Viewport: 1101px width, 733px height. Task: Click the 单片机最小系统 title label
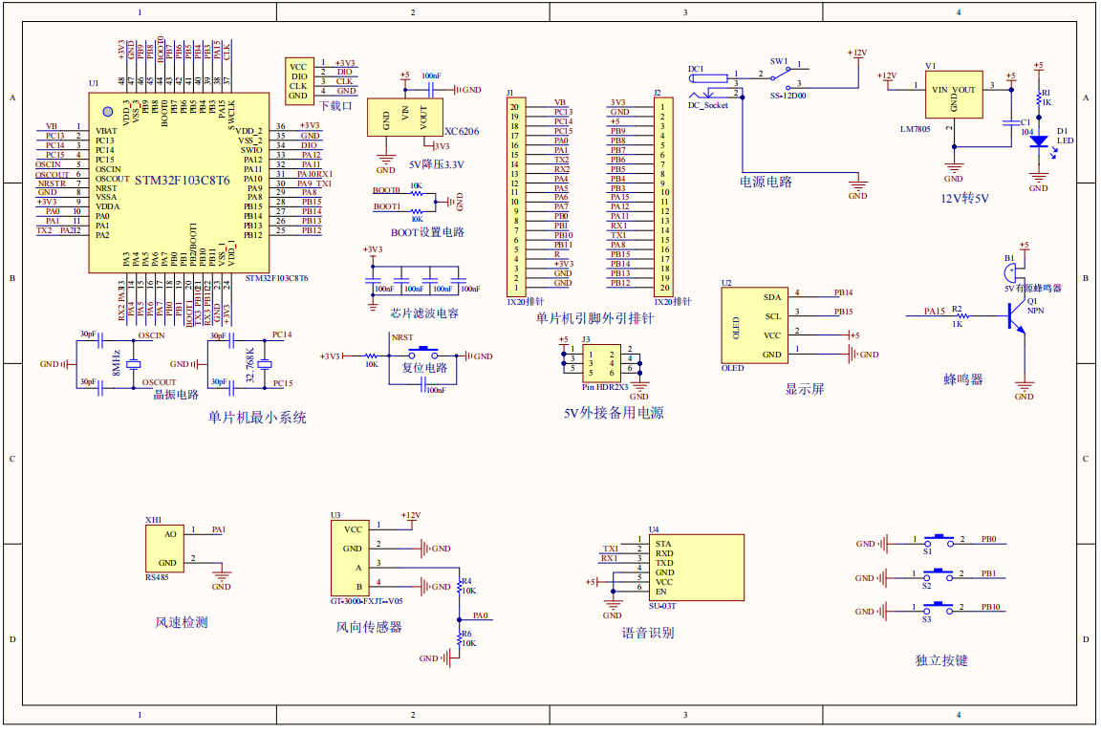click(257, 418)
